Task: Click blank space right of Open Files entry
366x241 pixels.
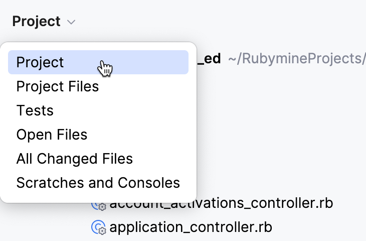Action: 140,135
